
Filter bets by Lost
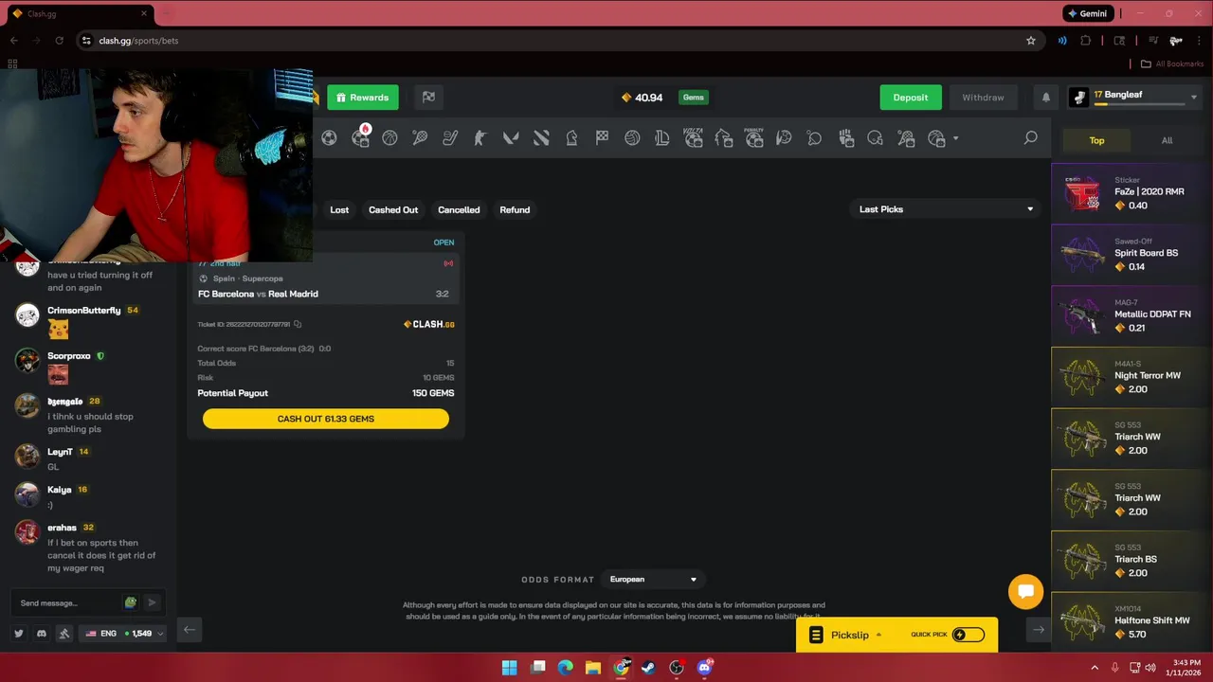[339, 209]
